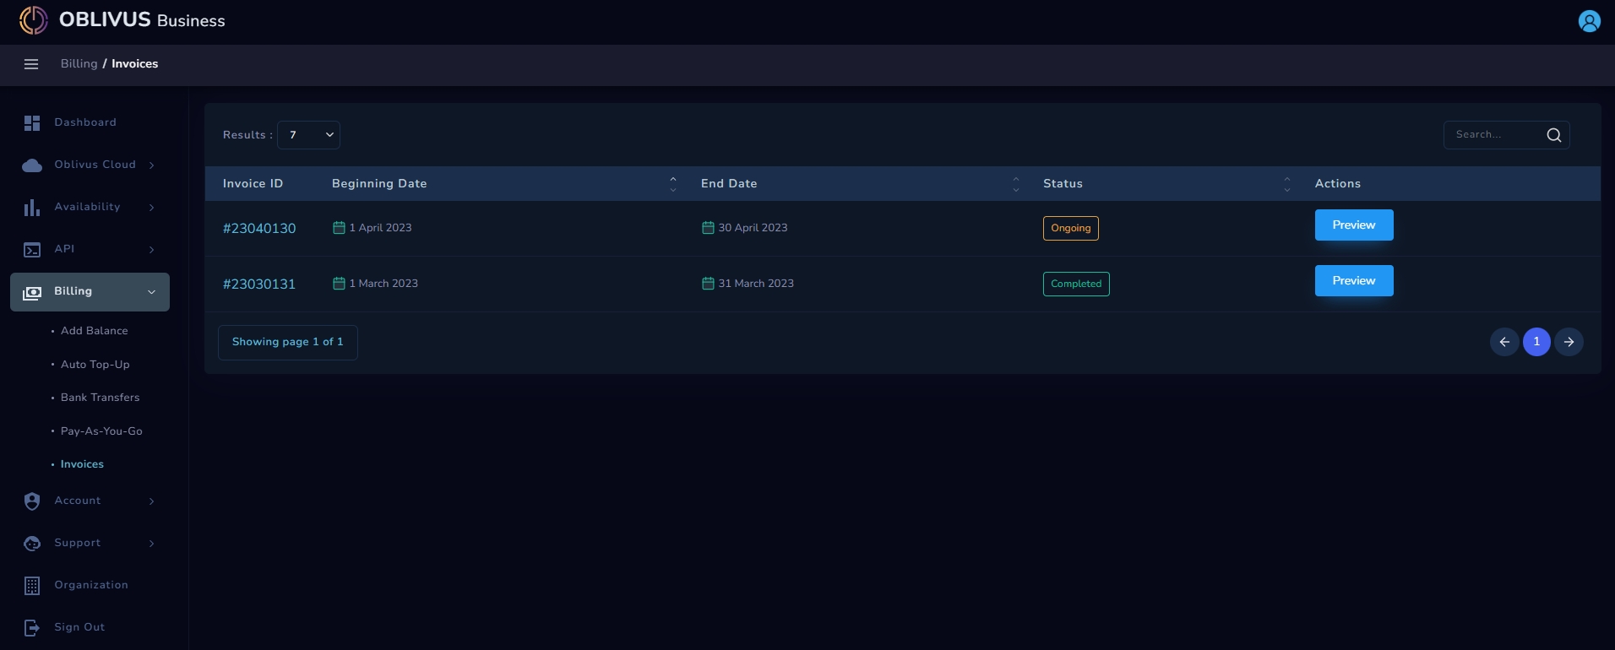This screenshot has width=1615, height=650.
Task: Open the Results per page dropdown
Action: (x=308, y=135)
